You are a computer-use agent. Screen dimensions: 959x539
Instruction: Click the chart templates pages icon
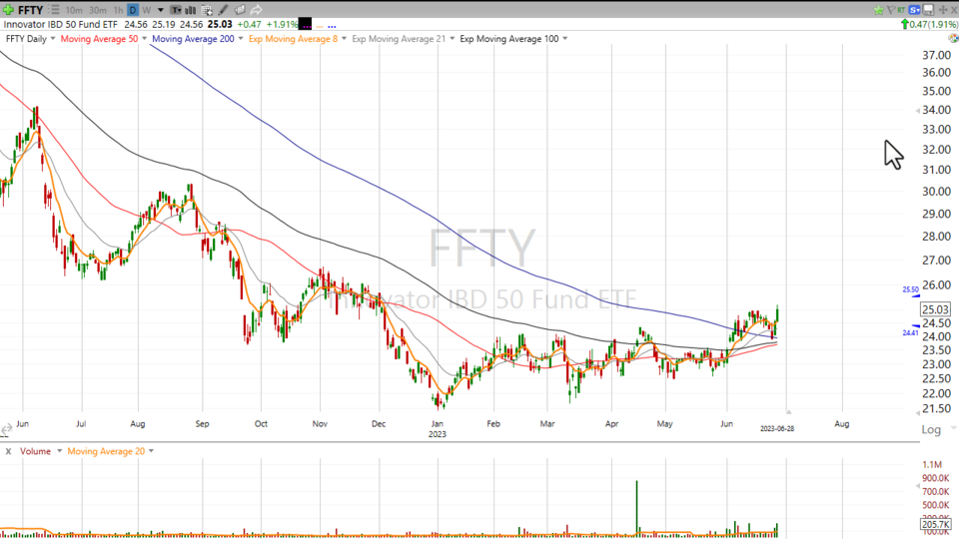point(240,10)
